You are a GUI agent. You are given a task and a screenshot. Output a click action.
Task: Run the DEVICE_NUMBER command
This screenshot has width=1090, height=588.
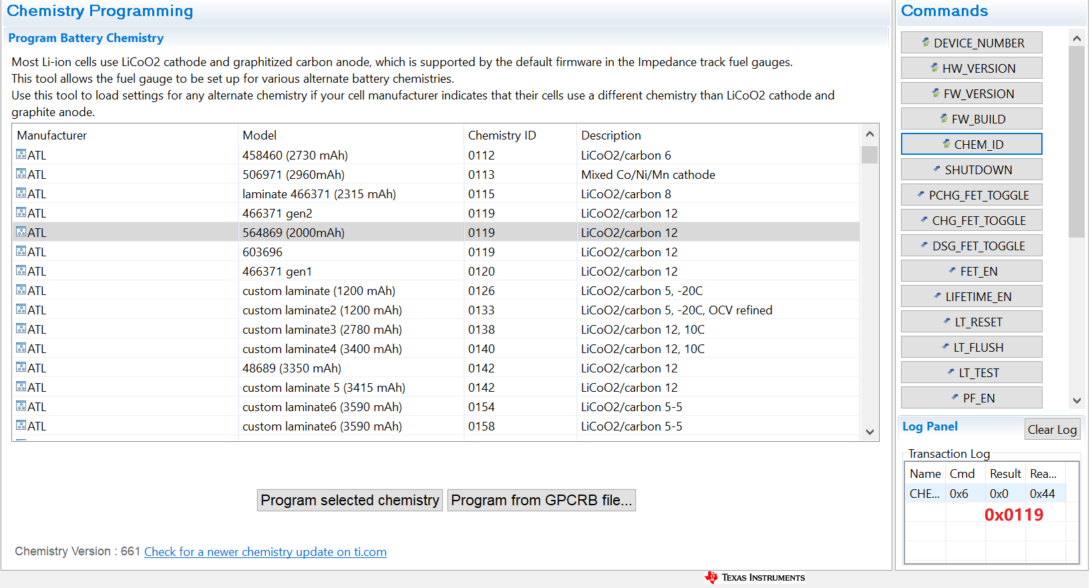coord(971,43)
